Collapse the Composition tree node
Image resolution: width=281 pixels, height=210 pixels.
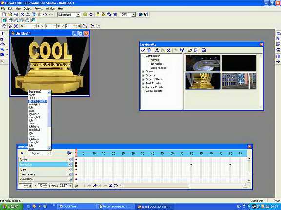click(x=143, y=56)
